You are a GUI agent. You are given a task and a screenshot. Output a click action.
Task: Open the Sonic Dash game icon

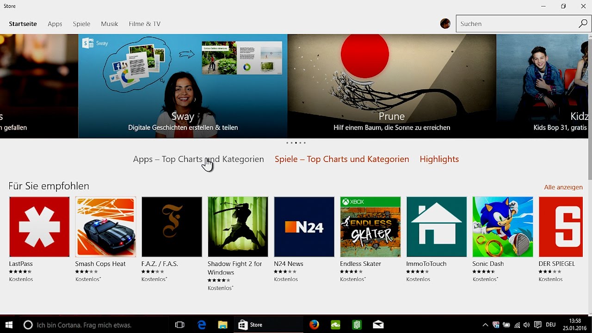(503, 227)
